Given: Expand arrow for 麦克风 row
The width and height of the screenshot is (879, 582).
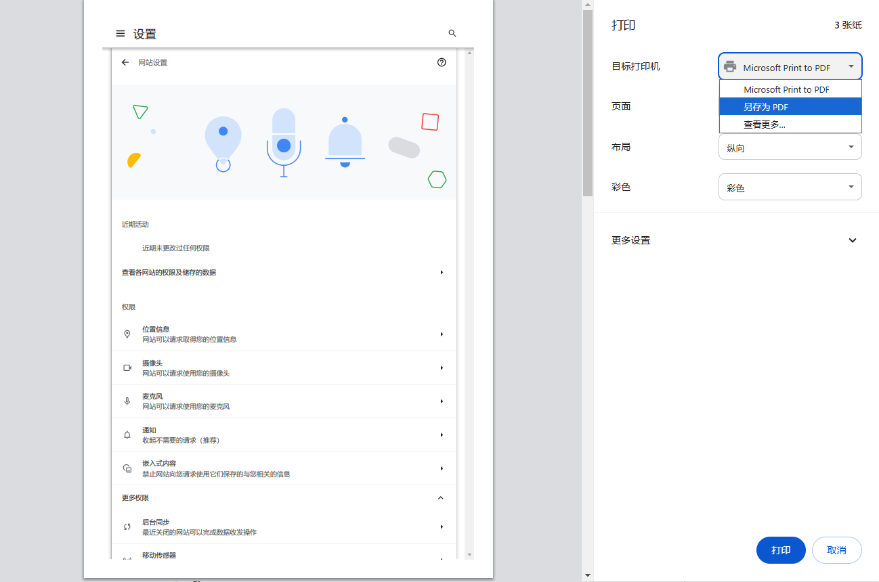Looking at the screenshot, I should [442, 401].
